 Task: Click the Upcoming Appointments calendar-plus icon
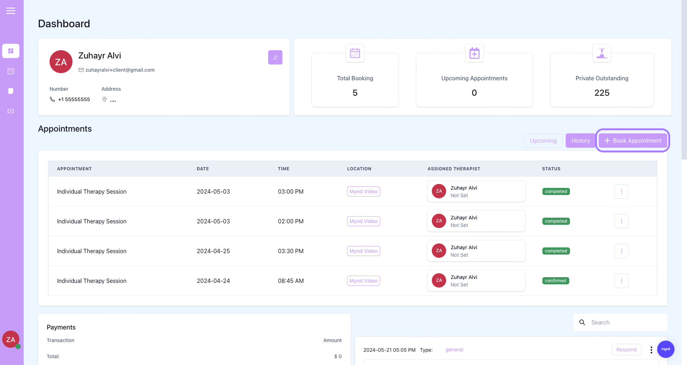475,53
